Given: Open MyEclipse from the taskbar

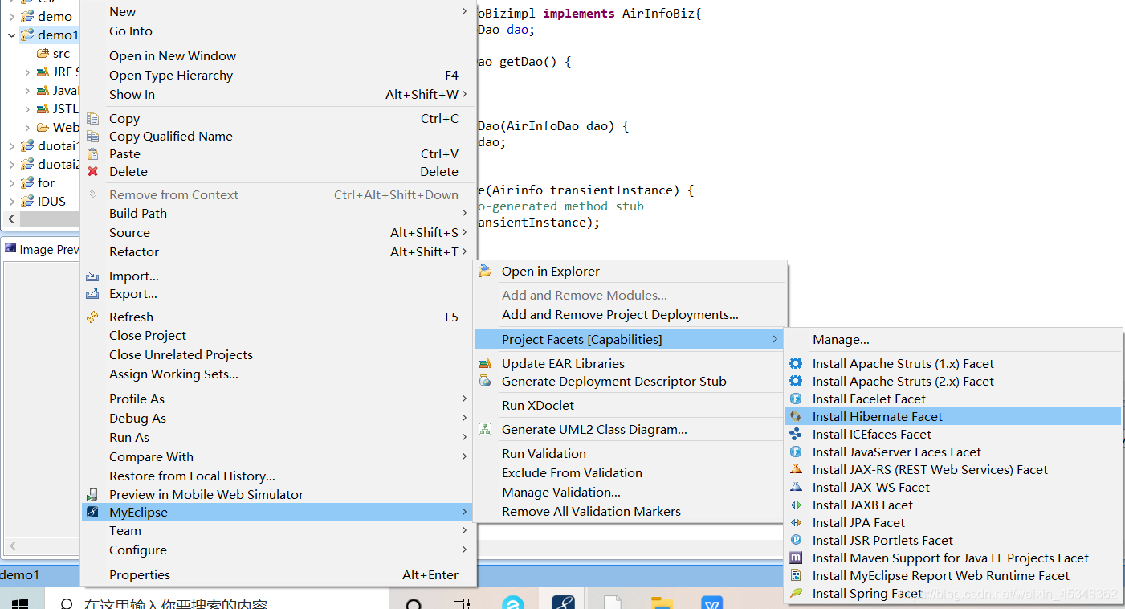Looking at the screenshot, I should tap(562, 603).
